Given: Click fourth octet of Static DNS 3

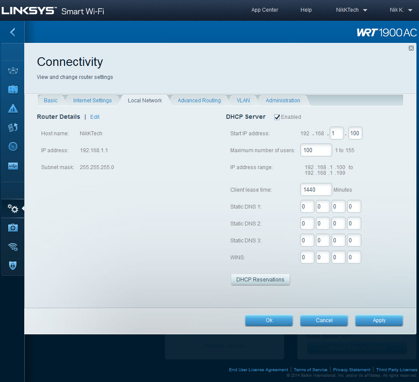Looking at the screenshot, I should coord(354,240).
